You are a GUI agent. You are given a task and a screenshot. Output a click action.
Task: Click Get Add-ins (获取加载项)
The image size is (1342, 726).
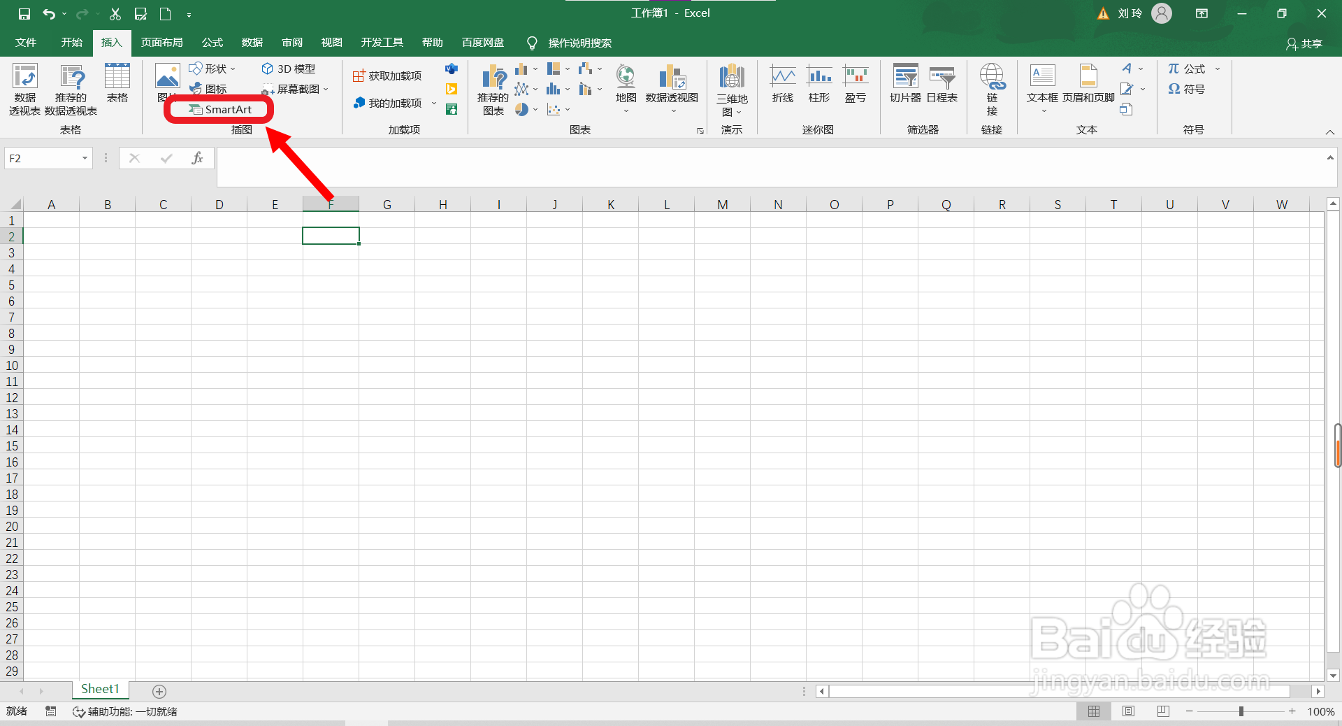pos(387,76)
